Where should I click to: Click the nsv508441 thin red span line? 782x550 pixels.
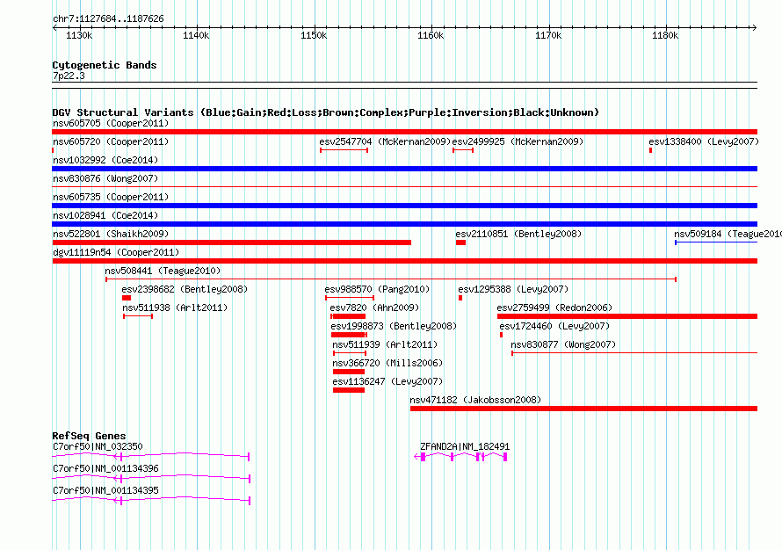(x=391, y=279)
